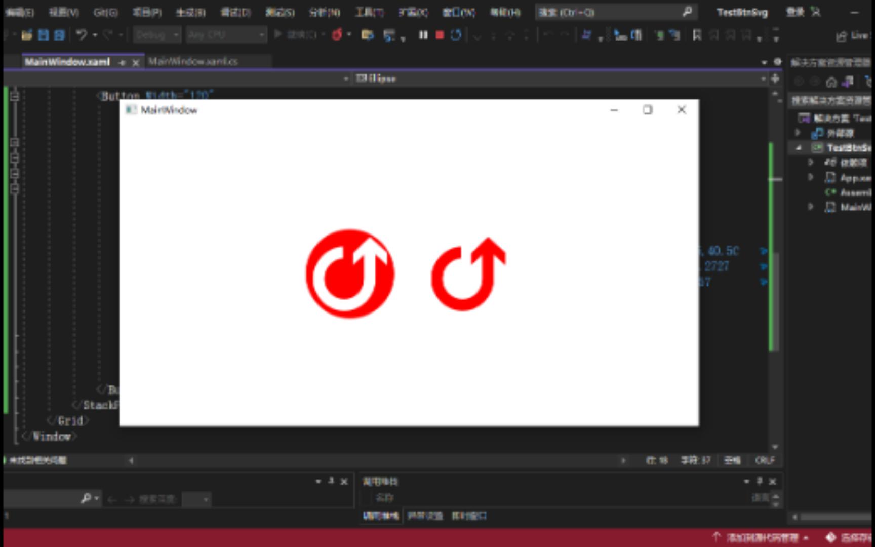
Task: Open the 视图(V) menu
Action: (64, 12)
